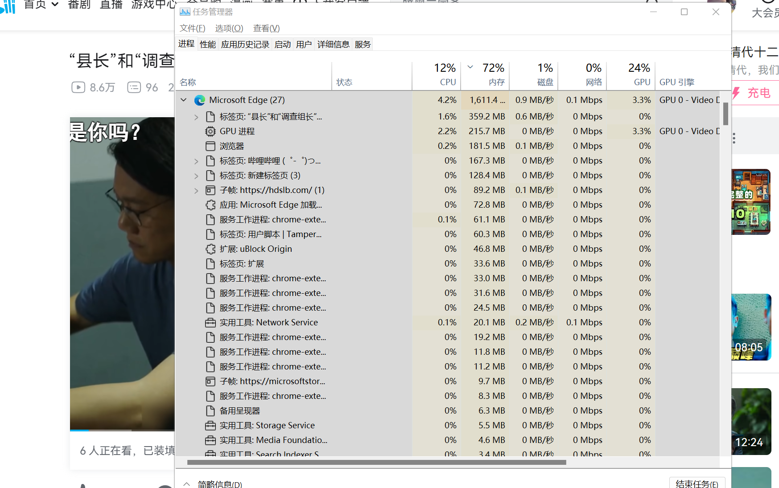The width and height of the screenshot is (779, 488).
Task: Click the 215.7 MB memory cell
Action: tap(485, 131)
